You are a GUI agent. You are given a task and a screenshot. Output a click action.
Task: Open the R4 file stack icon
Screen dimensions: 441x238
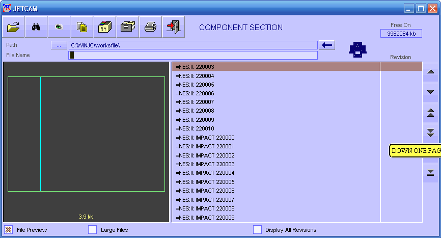[105, 27]
